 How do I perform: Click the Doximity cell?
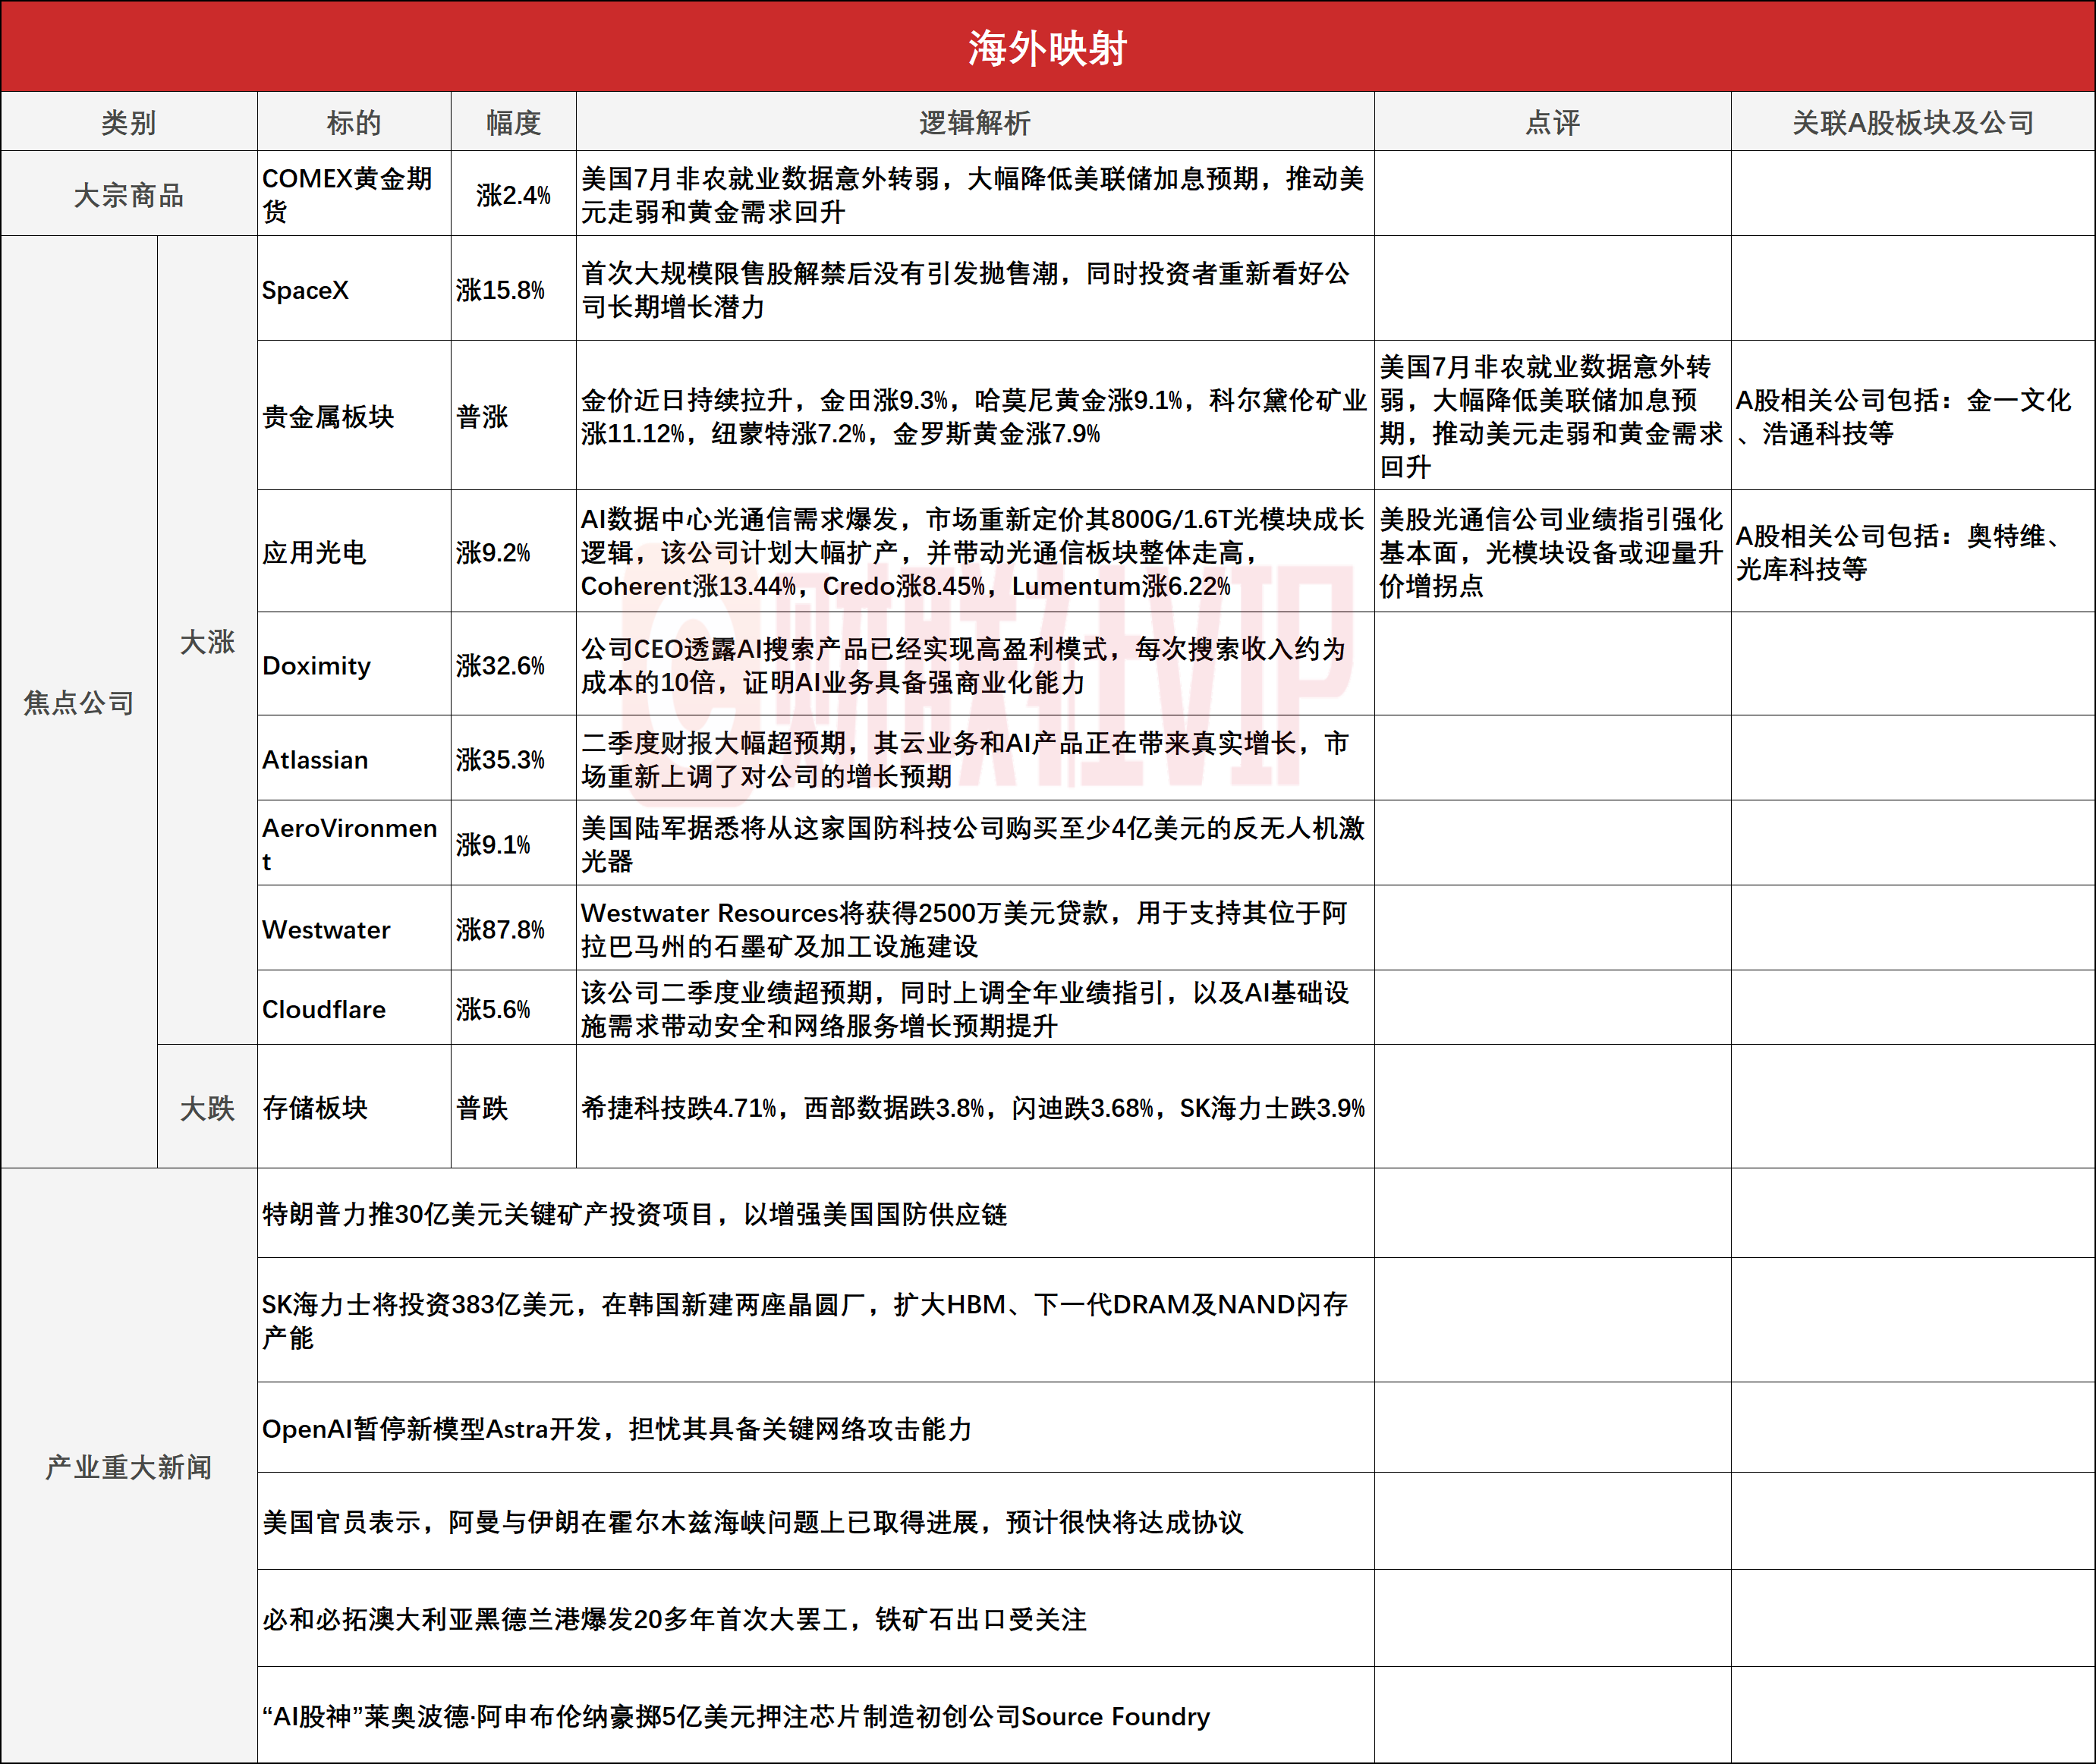coord(354,664)
